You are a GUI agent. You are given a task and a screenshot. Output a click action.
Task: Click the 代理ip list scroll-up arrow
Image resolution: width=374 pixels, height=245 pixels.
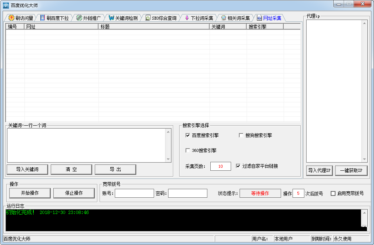tap(364, 23)
